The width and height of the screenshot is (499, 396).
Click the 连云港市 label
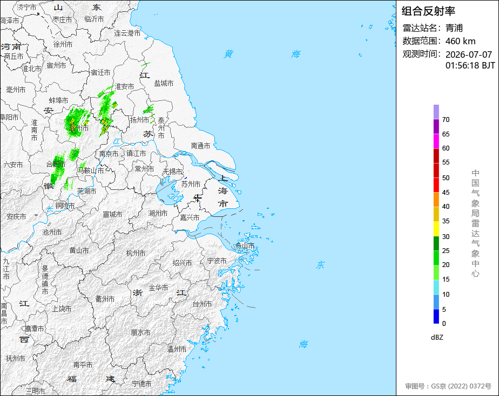pos(127,33)
